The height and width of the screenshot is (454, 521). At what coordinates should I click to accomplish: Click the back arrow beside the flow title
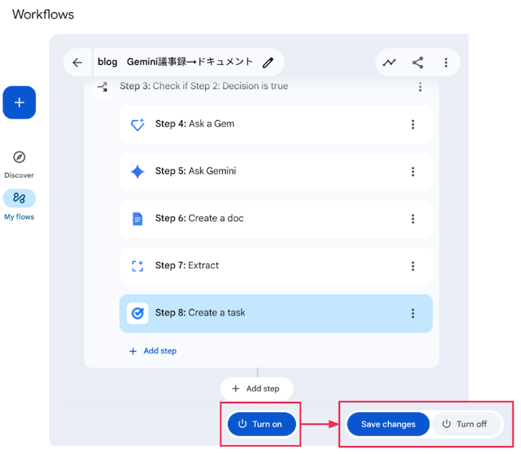(77, 62)
